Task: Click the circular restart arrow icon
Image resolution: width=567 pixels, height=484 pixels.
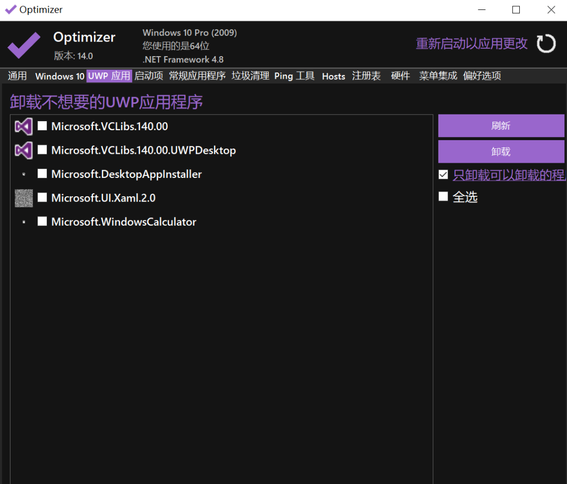Action: (x=546, y=44)
